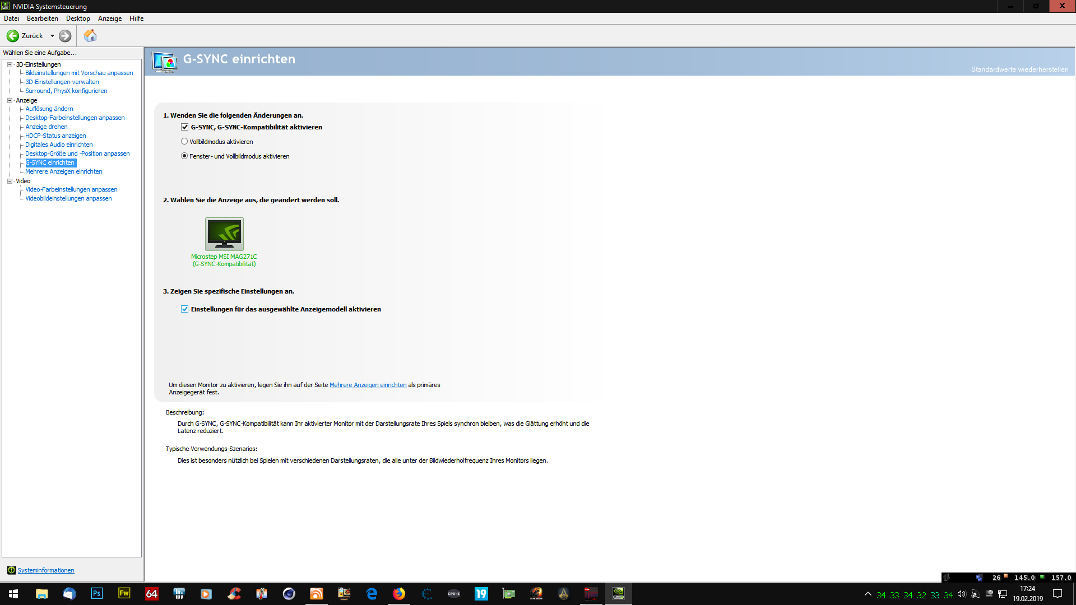Select Fenster- und Vollbildmodus aktivieren option

(184, 156)
